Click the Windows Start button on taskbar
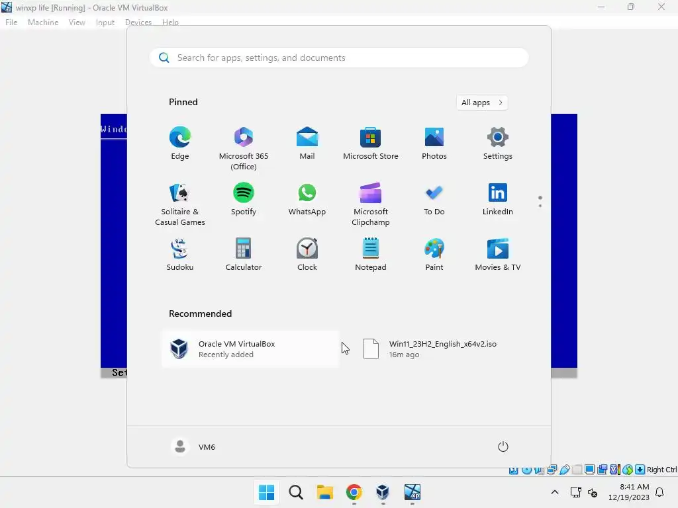 pyautogui.click(x=266, y=492)
